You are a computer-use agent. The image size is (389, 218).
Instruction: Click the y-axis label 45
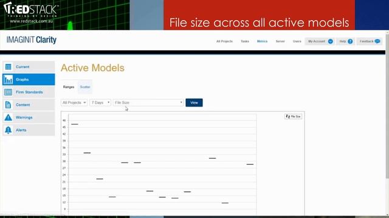pyautogui.click(x=64, y=127)
